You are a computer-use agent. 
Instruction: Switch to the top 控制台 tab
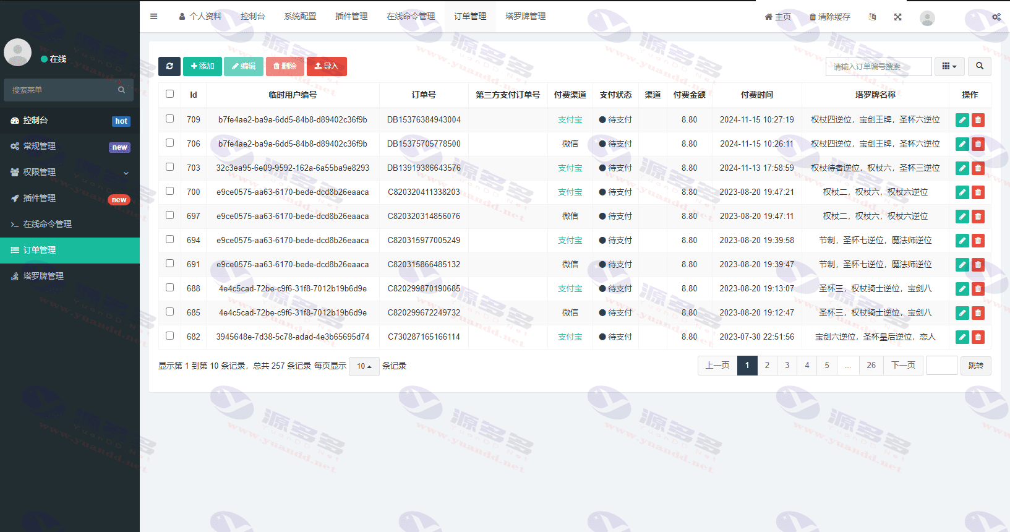point(252,17)
